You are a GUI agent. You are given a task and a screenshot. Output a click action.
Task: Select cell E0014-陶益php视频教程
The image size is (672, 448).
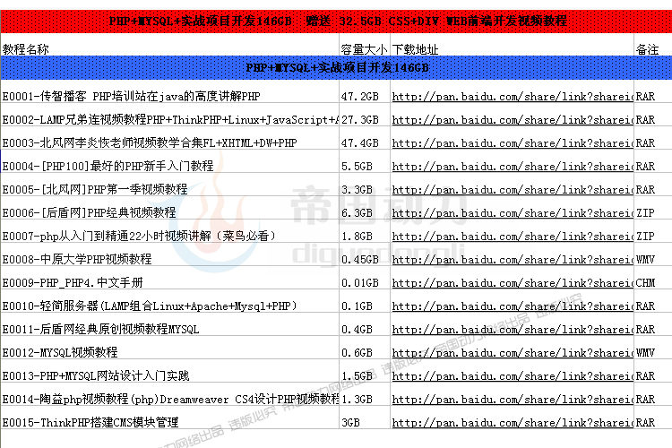(x=169, y=394)
